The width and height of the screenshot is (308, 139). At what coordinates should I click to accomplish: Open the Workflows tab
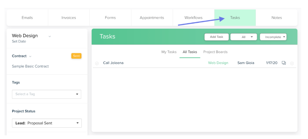193,18
